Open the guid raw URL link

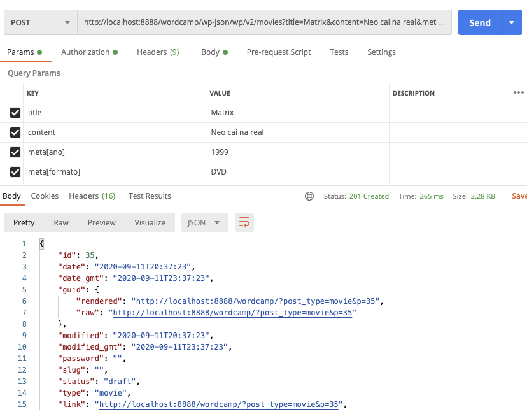[x=232, y=313]
